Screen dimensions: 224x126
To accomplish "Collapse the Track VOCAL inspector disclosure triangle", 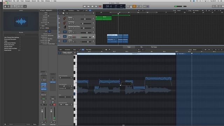I will [41, 28].
